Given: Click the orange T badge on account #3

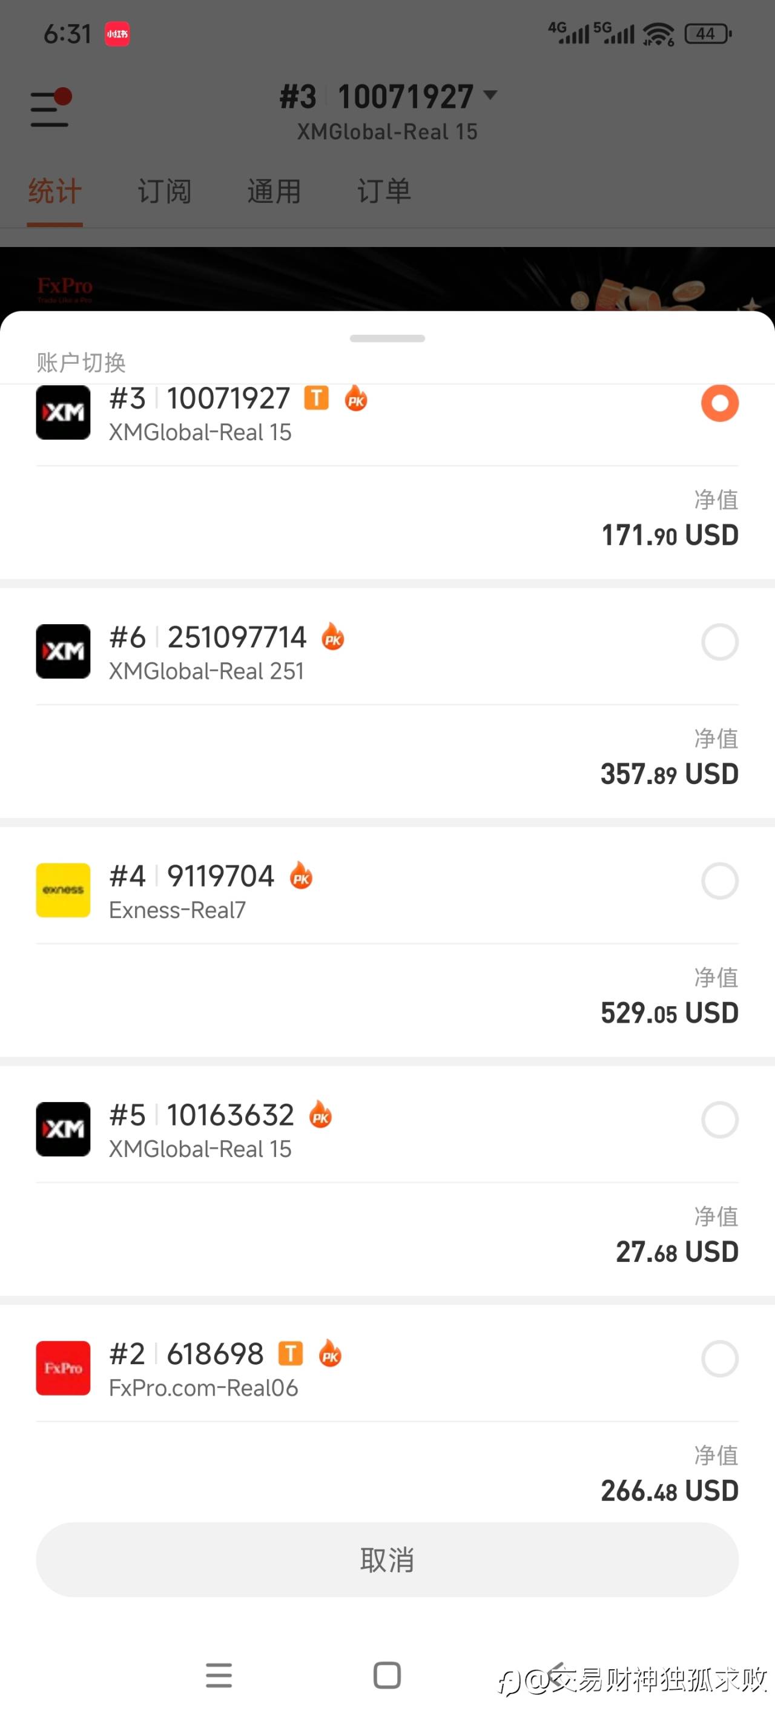Looking at the screenshot, I should tap(316, 398).
